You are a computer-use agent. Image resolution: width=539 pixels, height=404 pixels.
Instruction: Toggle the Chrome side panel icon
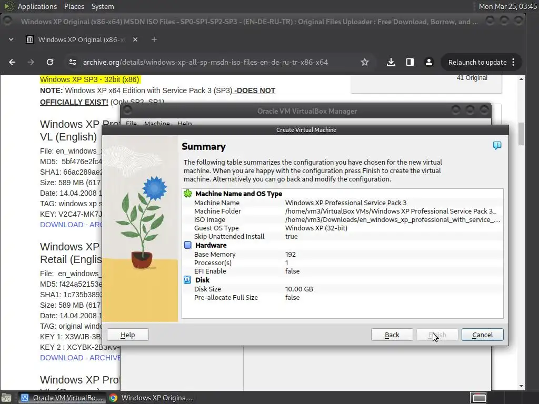click(x=410, y=62)
